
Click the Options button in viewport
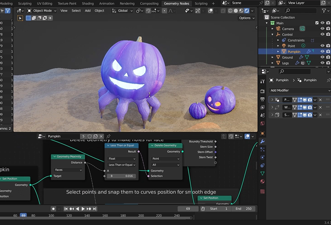click(x=246, y=18)
